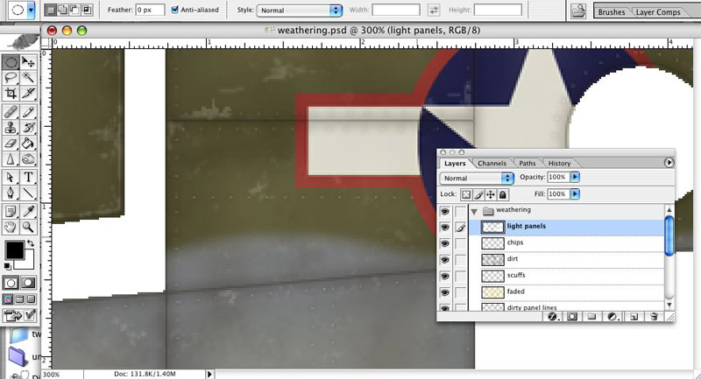
Task: Create a new layer set folder
Action: [x=591, y=317]
